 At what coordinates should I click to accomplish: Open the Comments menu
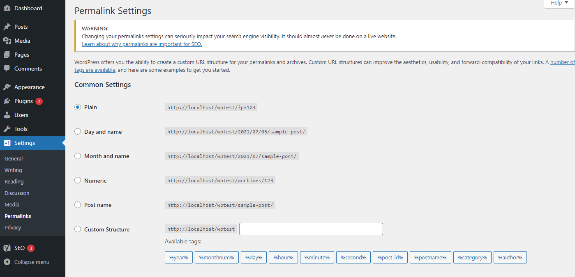[32, 69]
